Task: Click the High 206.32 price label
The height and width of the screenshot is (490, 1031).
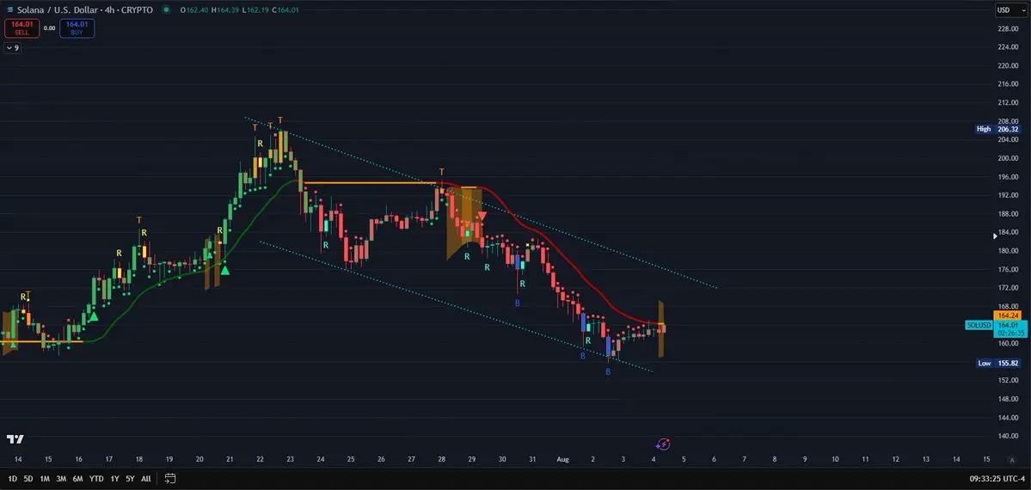Action: pos(1000,130)
